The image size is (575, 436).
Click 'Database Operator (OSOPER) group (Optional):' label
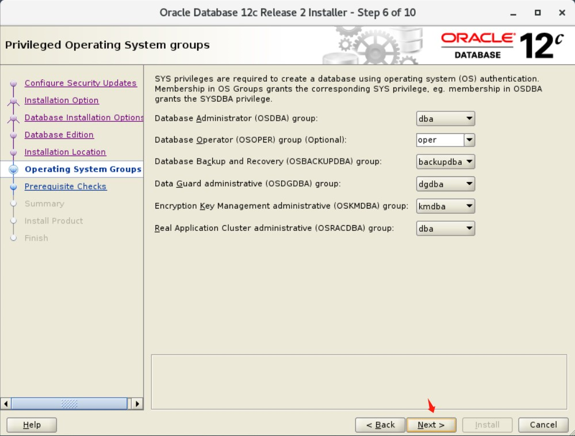click(x=251, y=140)
